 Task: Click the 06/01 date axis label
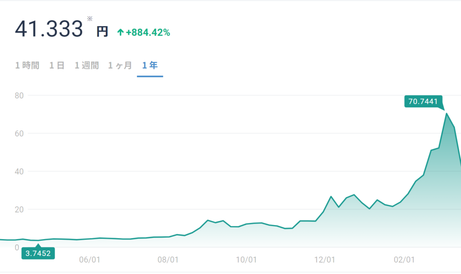pos(89,260)
